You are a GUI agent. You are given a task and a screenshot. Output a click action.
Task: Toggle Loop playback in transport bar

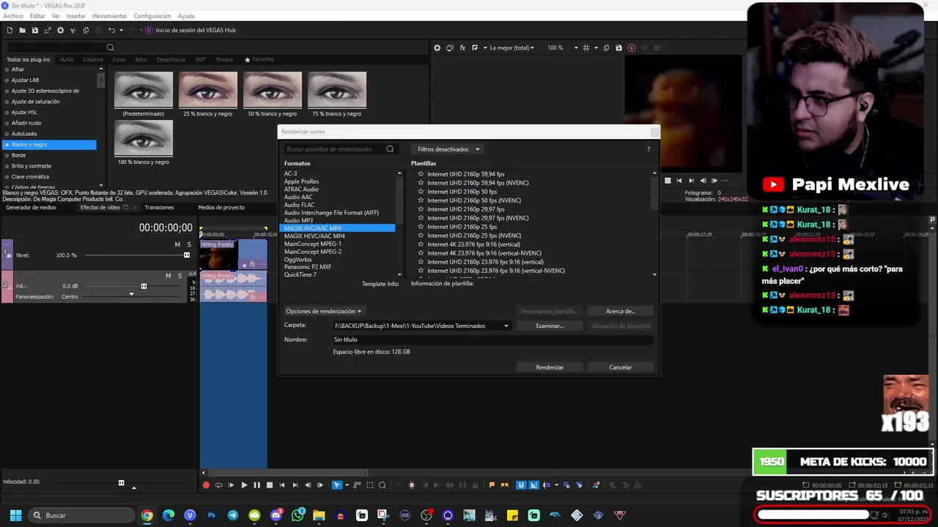click(218, 485)
